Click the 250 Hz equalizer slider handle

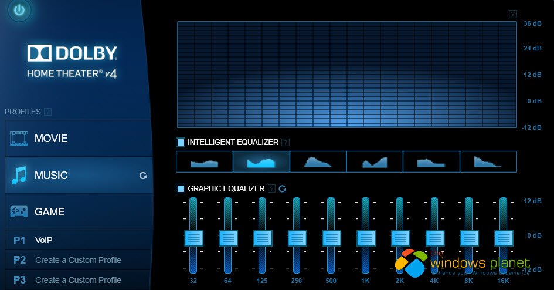coord(297,238)
